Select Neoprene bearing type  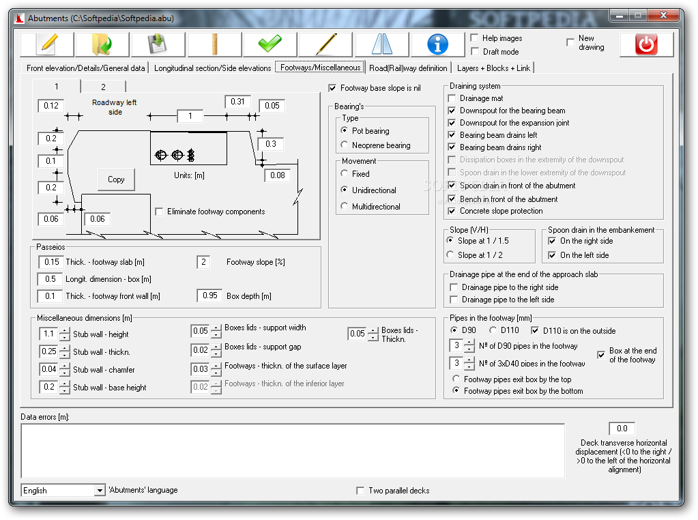[344, 145]
